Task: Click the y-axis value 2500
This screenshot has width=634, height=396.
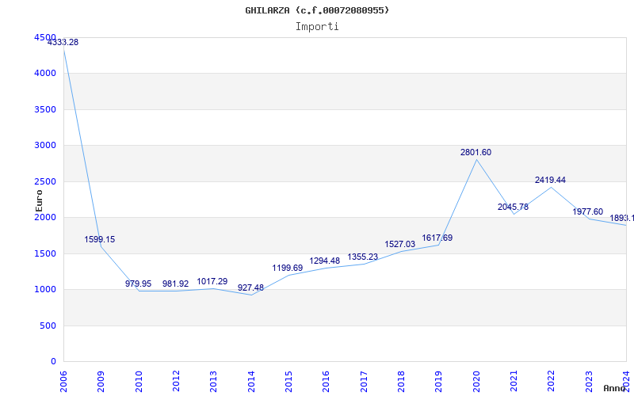Action: coord(45,181)
